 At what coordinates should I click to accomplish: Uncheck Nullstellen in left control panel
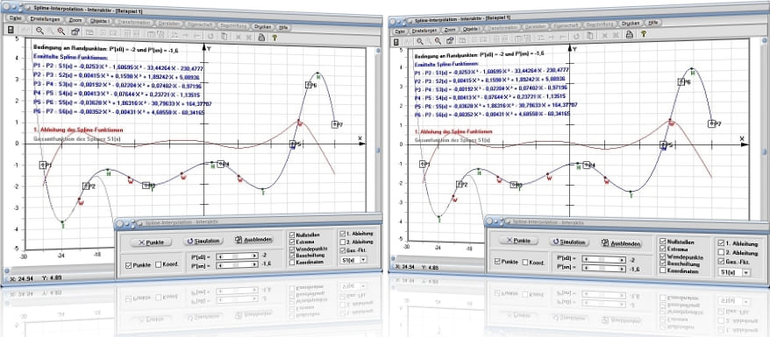point(293,235)
